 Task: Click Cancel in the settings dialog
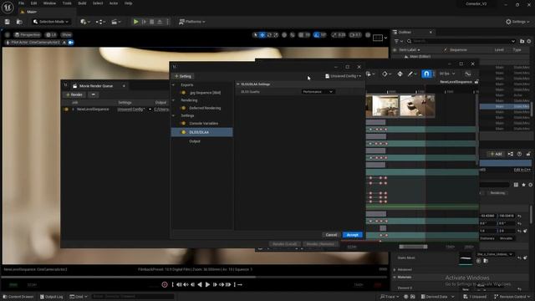(331, 235)
